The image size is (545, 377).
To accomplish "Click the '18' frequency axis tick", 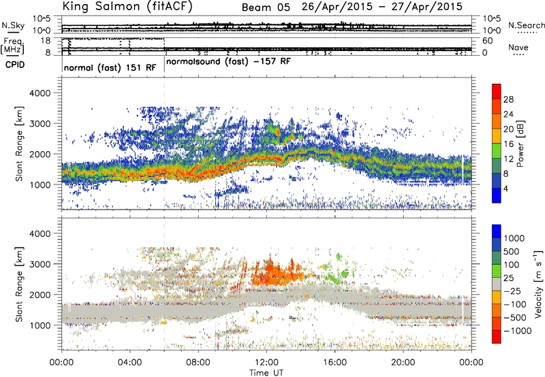I will pyautogui.click(x=45, y=41).
